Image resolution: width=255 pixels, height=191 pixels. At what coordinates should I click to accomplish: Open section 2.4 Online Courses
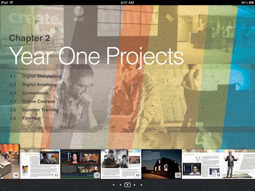pyautogui.click(x=32, y=101)
